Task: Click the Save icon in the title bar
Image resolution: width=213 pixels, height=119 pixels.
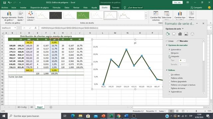Action: [x=4, y=3]
